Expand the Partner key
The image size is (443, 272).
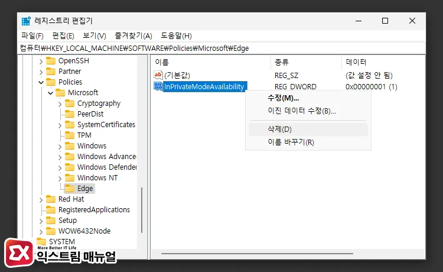pos(41,72)
